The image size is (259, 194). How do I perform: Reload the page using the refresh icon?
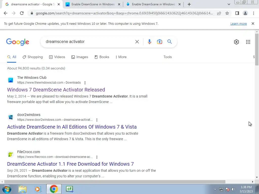pyautogui.click(x=22, y=13)
